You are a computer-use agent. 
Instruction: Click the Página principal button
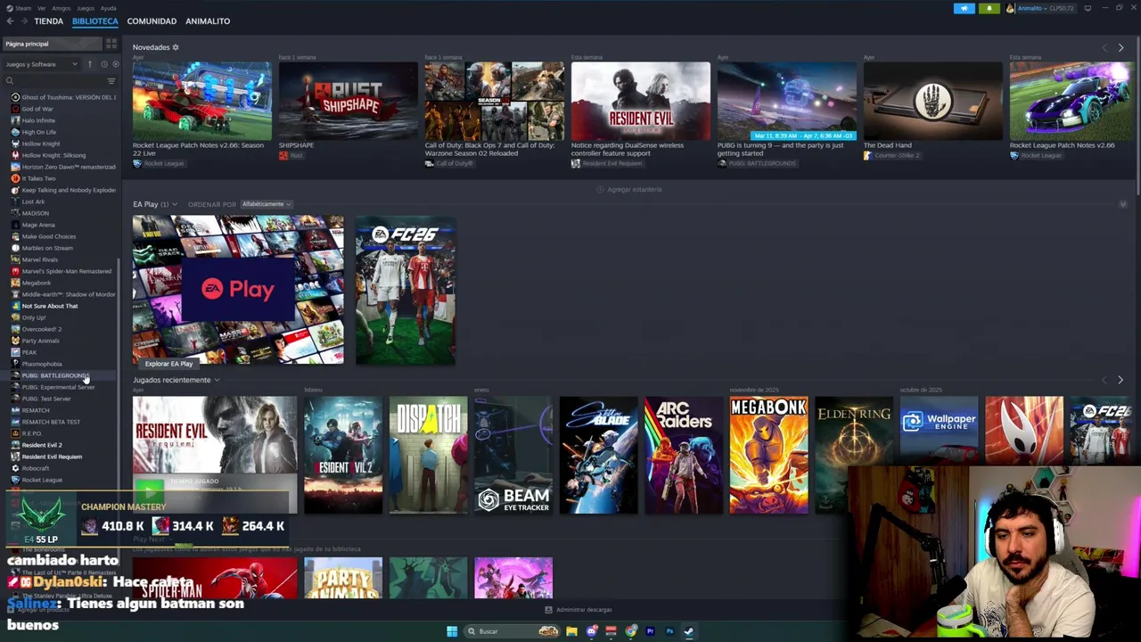[x=52, y=44]
